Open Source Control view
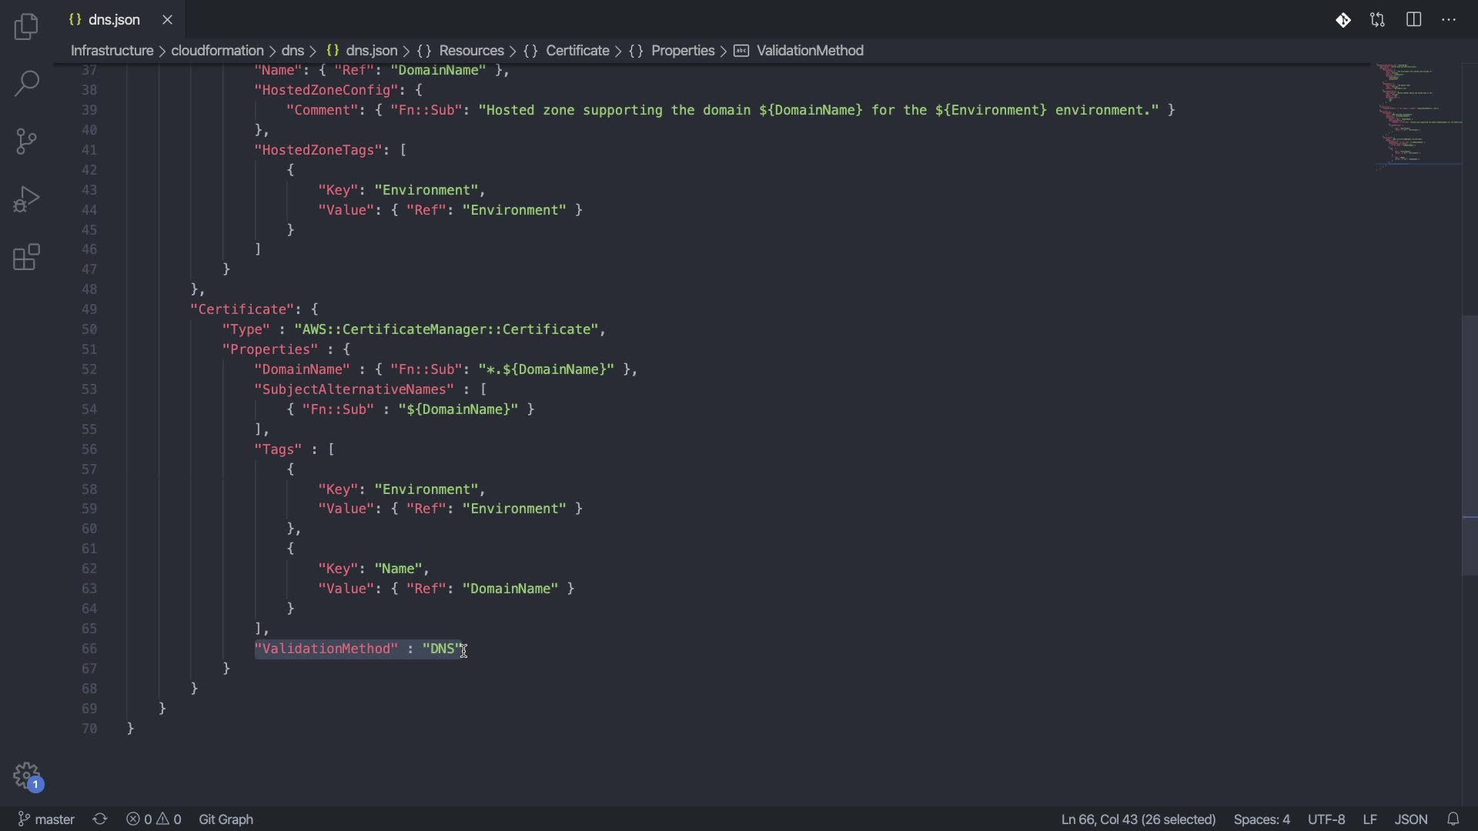The height and width of the screenshot is (831, 1478). [x=26, y=142]
